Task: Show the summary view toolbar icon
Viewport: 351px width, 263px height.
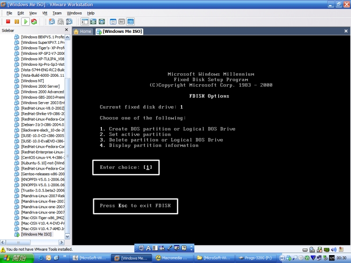Action: 113,21
